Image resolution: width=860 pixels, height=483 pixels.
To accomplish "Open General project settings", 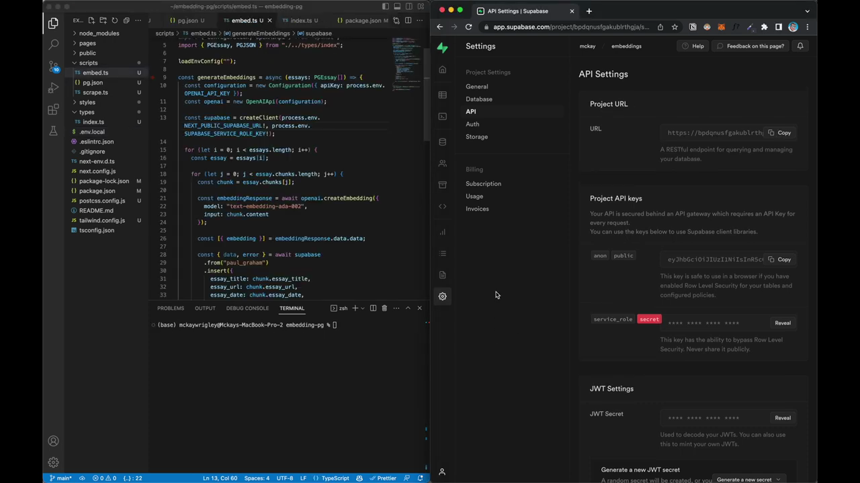I will coord(477,87).
